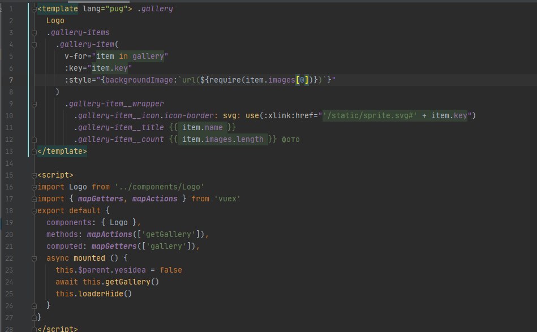The image size is (537, 332).
Task: Click fold end marker at line 27
Action: pos(35,318)
